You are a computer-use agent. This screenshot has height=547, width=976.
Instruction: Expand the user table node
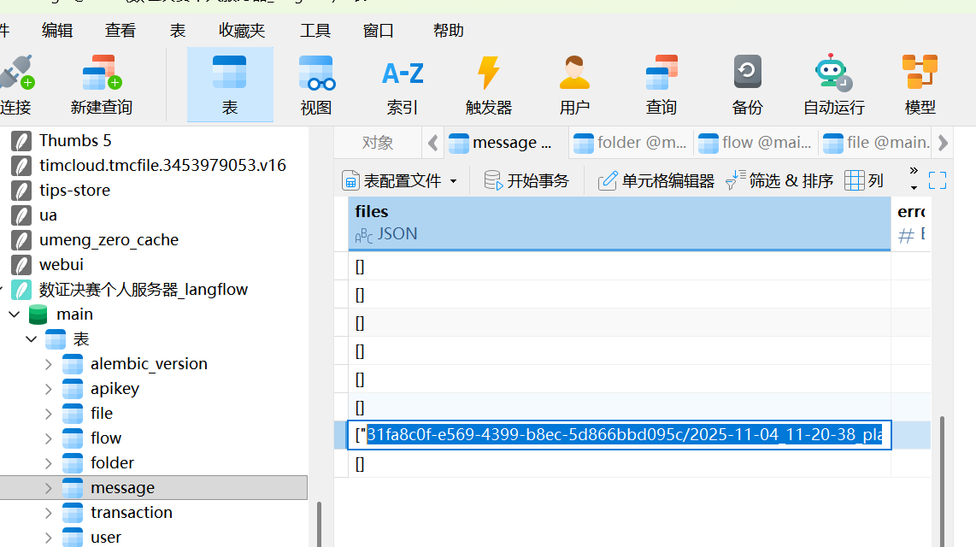click(x=49, y=538)
